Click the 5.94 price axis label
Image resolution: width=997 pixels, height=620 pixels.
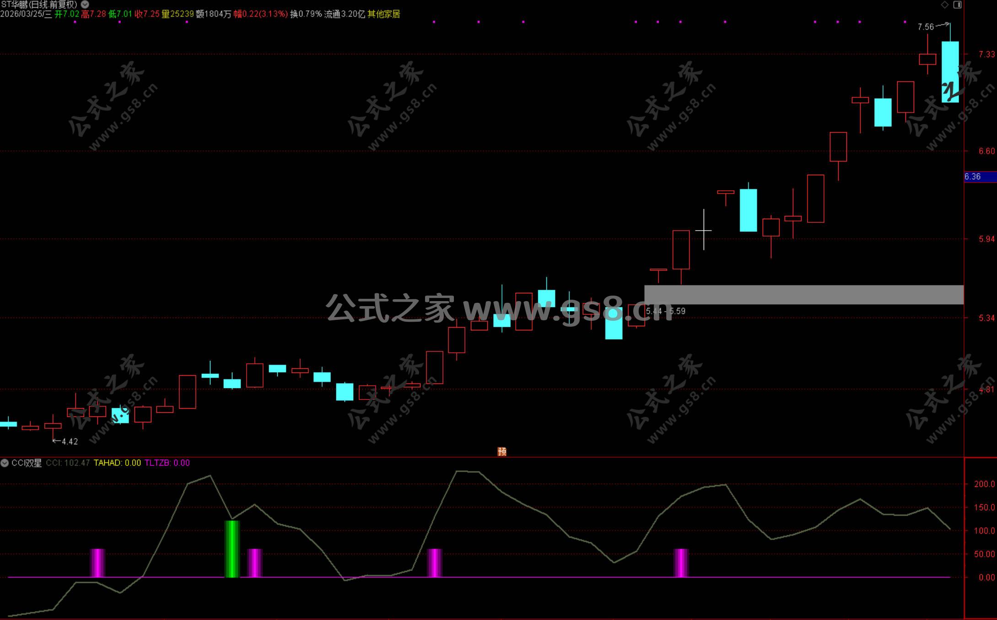pos(986,239)
